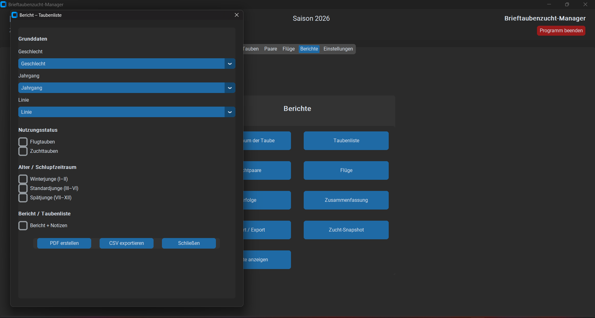The image size is (595, 318).
Task: Open the Geschlecht dropdown arrow
Action: (x=230, y=64)
